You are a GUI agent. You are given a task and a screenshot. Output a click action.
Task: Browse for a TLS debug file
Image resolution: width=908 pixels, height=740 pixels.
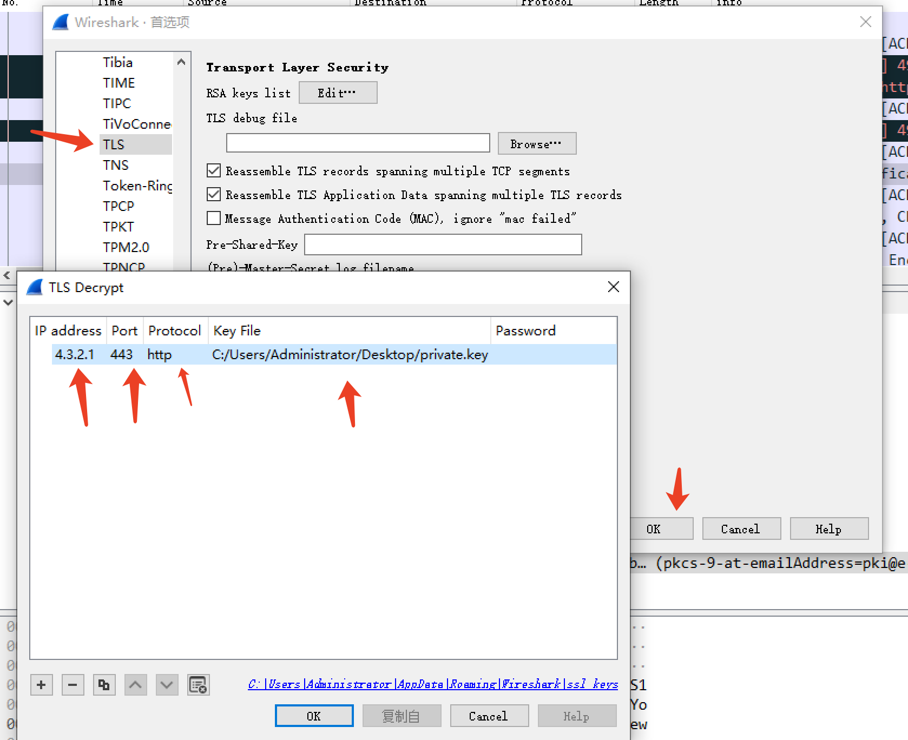(536, 143)
